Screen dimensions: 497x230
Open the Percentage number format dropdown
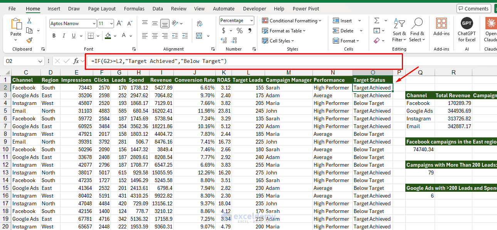(x=252, y=20)
